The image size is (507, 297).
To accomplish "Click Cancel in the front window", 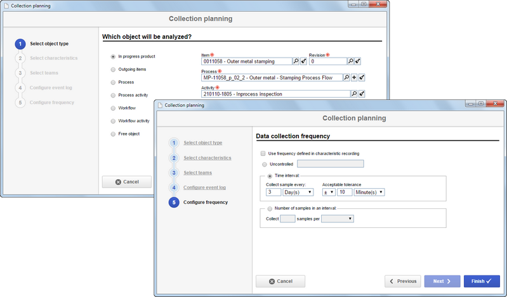I will coord(280,281).
